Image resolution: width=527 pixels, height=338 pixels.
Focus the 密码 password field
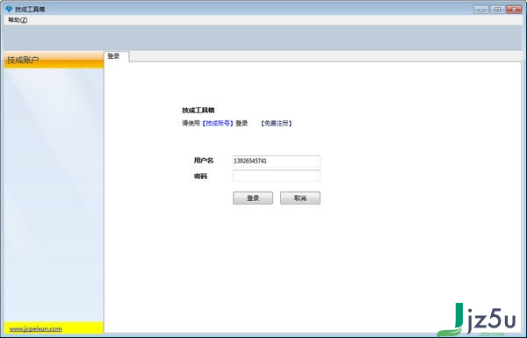point(277,176)
